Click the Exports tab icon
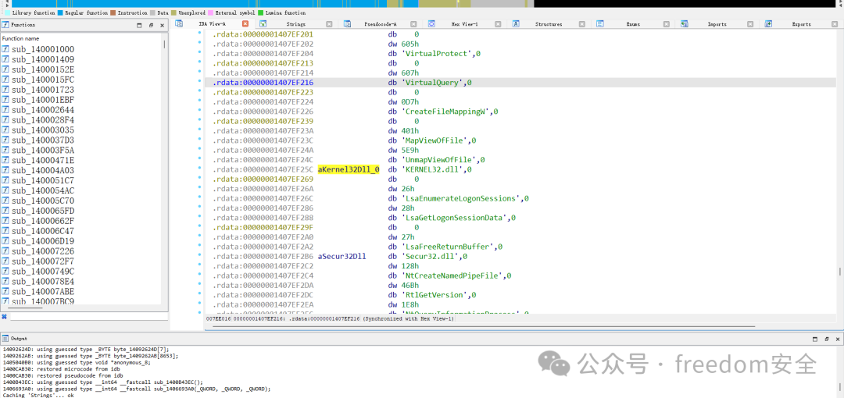This screenshot has height=398, width=844. 769,23
